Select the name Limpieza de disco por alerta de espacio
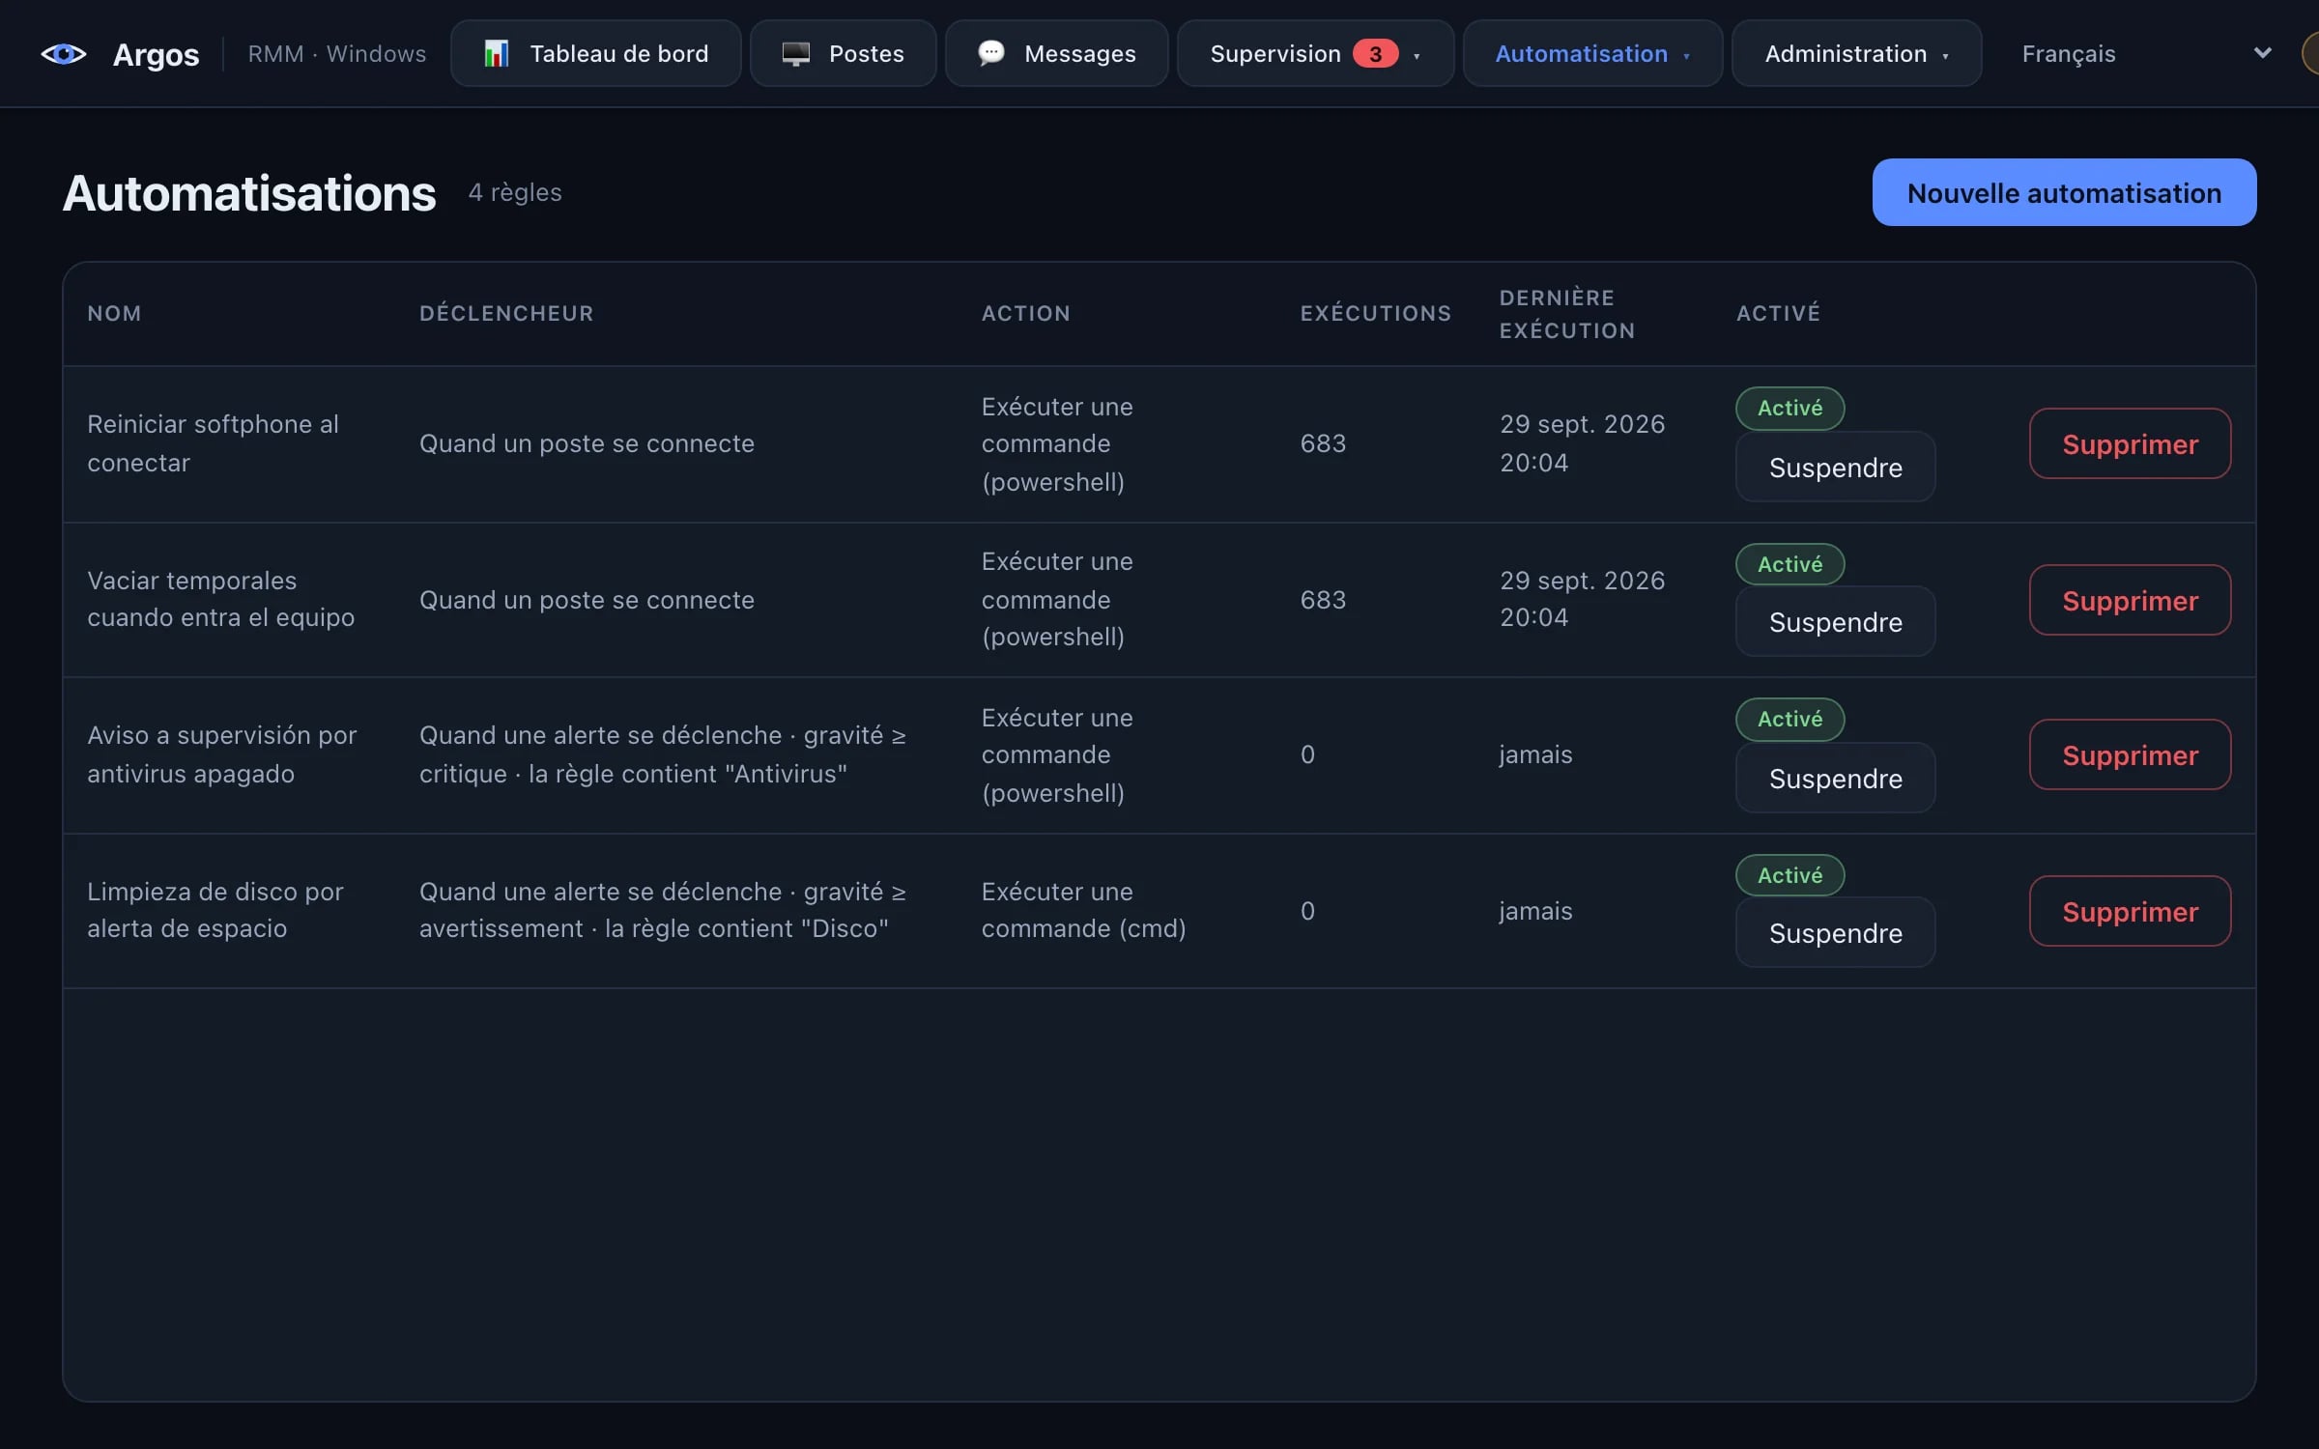2319x1449 pixels. point(215,910)
